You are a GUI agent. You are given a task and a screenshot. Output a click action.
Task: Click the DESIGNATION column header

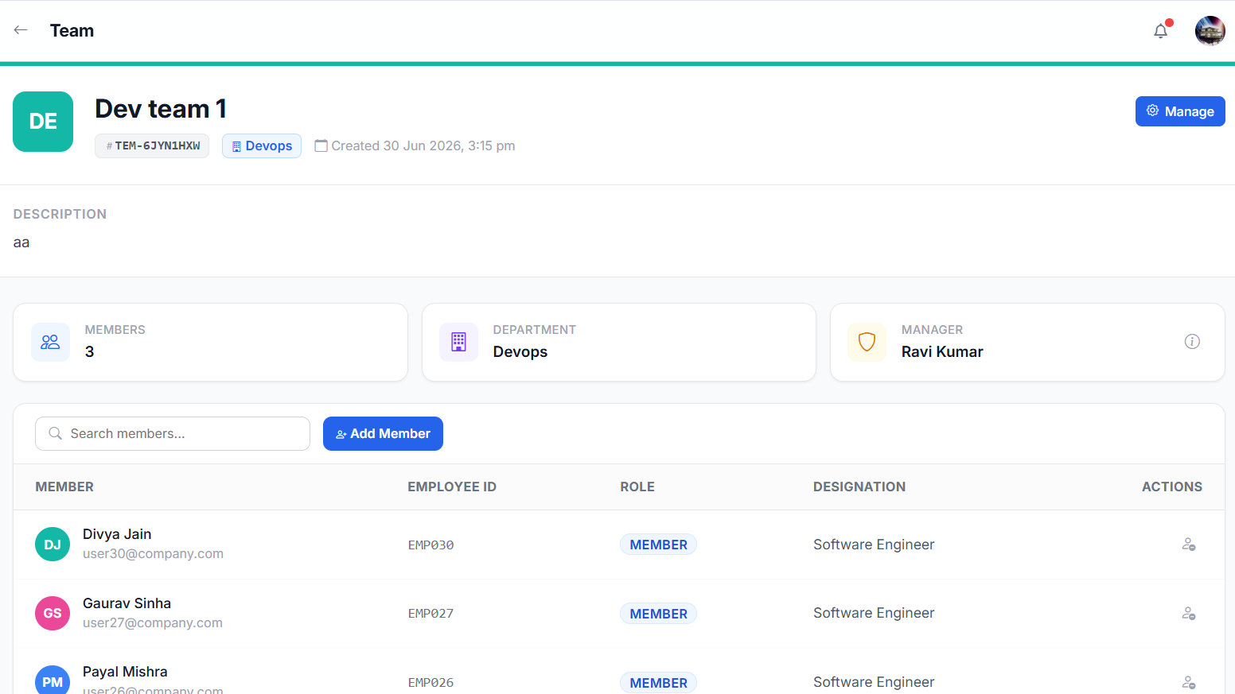coord(859,487)
